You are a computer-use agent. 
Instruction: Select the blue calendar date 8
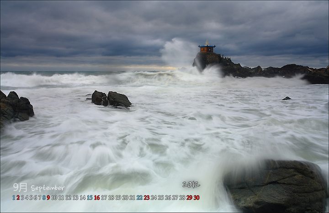(44, 197)
